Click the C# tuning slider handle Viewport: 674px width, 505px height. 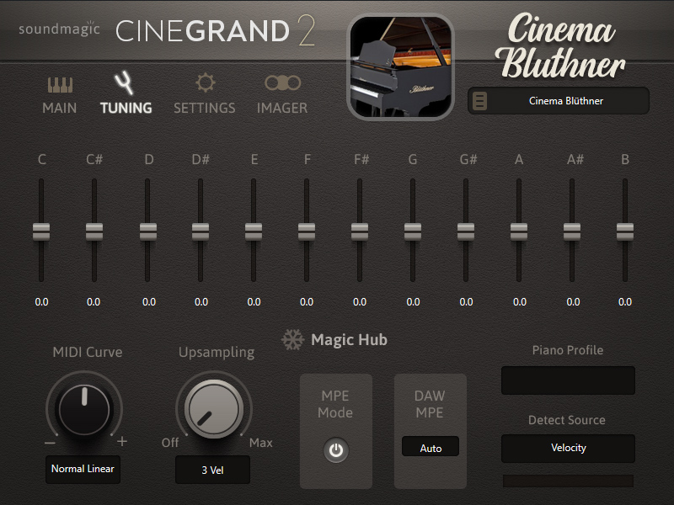click(94, 231)
